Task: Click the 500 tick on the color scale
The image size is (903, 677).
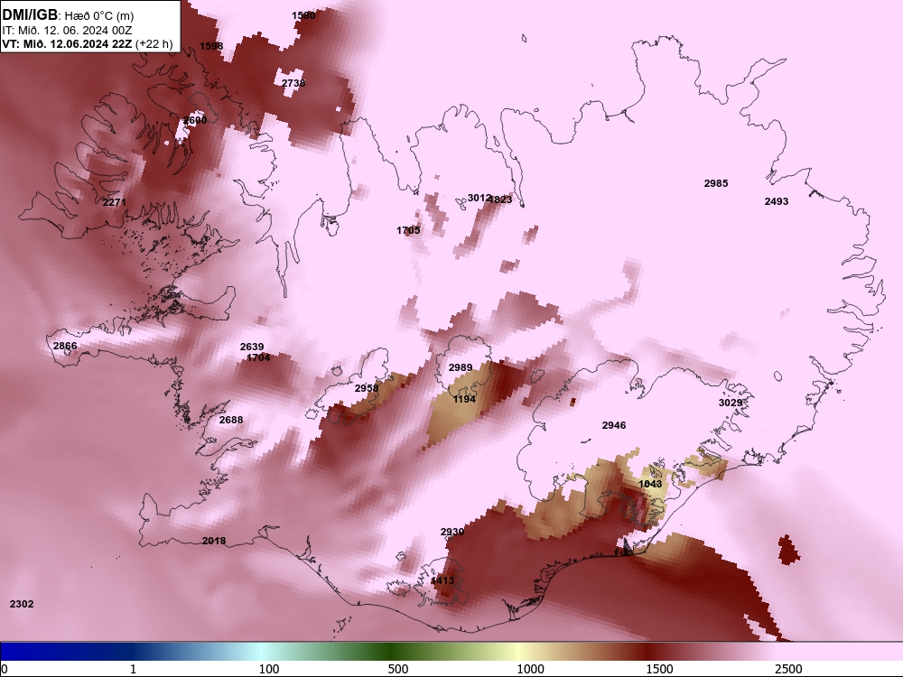Action: coord(398,669)
